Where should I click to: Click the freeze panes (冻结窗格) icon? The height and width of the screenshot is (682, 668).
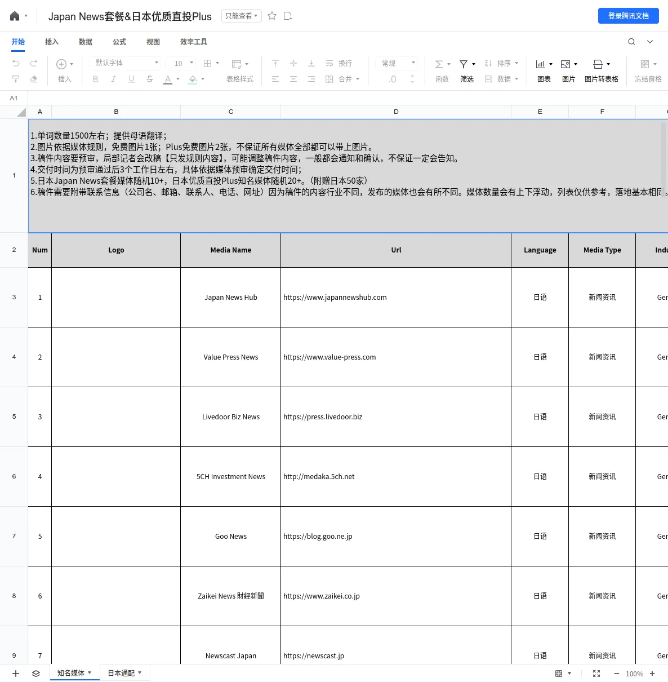pos(645,64)
